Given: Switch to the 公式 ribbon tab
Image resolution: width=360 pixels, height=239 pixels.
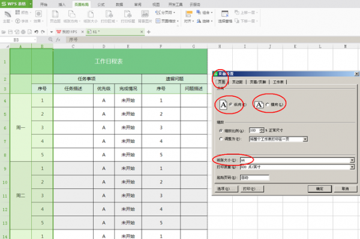Looking at the screenshot, I should [101, 4].
